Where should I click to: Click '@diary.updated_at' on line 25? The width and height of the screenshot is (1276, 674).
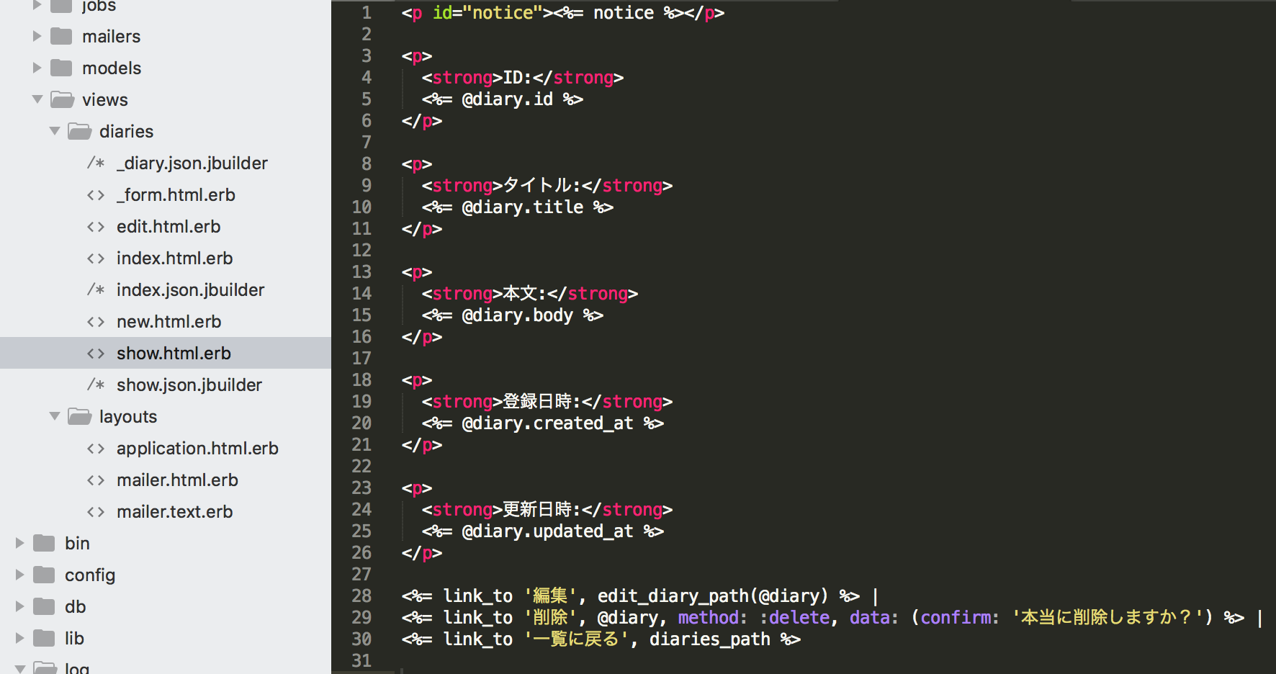coord(548,531)
